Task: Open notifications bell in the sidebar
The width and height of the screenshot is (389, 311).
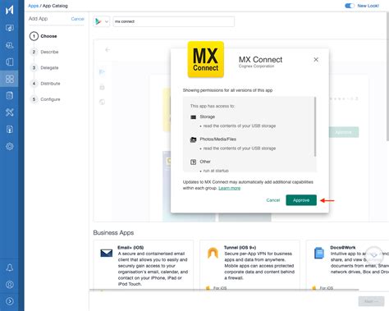Action: (x=10, y=268)
